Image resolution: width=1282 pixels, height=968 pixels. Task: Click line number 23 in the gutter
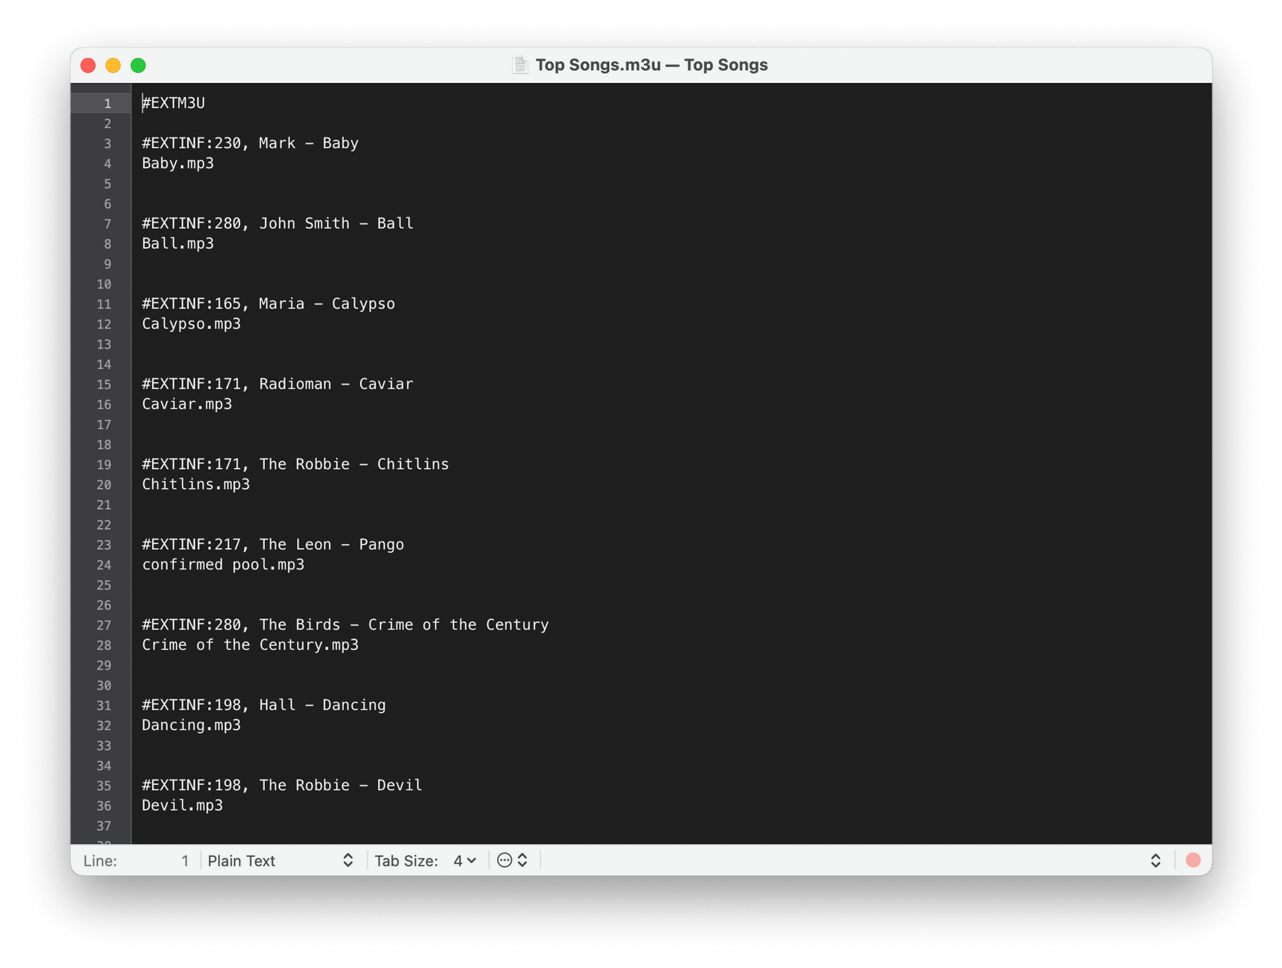tap(104, 545)
